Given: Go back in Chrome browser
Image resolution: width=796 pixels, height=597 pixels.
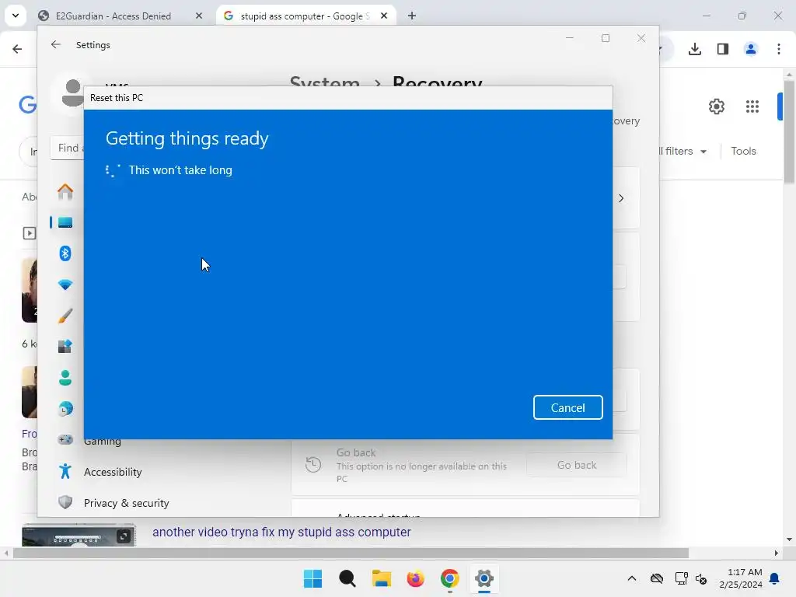Looking at the screenshot, I should click(x=17, y=49).
